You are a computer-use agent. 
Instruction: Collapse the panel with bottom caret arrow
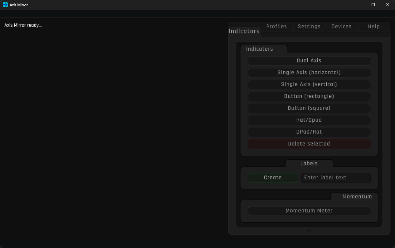309,230
